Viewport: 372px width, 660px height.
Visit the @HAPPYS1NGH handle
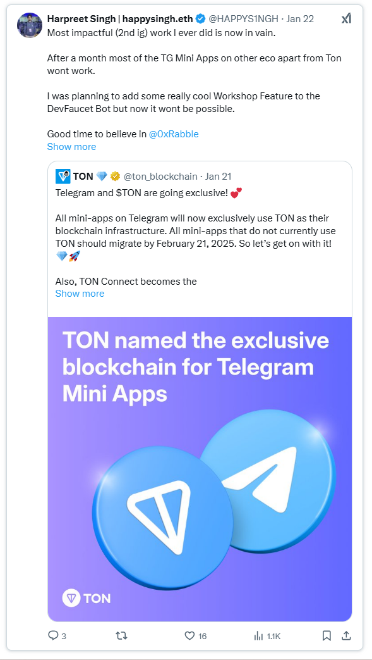coord(243,19)
